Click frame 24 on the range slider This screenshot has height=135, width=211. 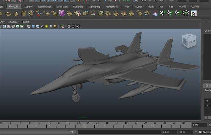(72, 132)
